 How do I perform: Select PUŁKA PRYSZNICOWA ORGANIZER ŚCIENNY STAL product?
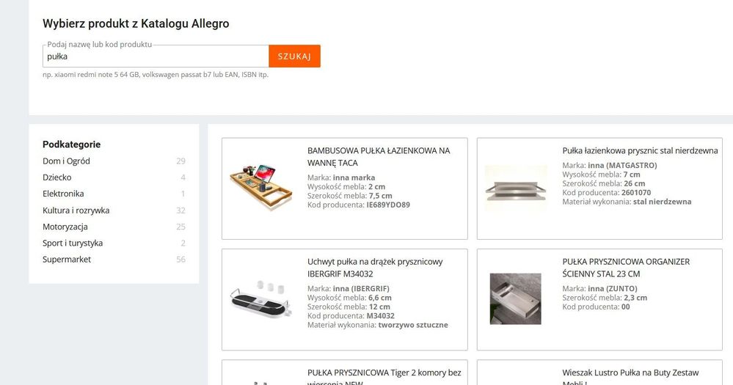tap(626, 268)
